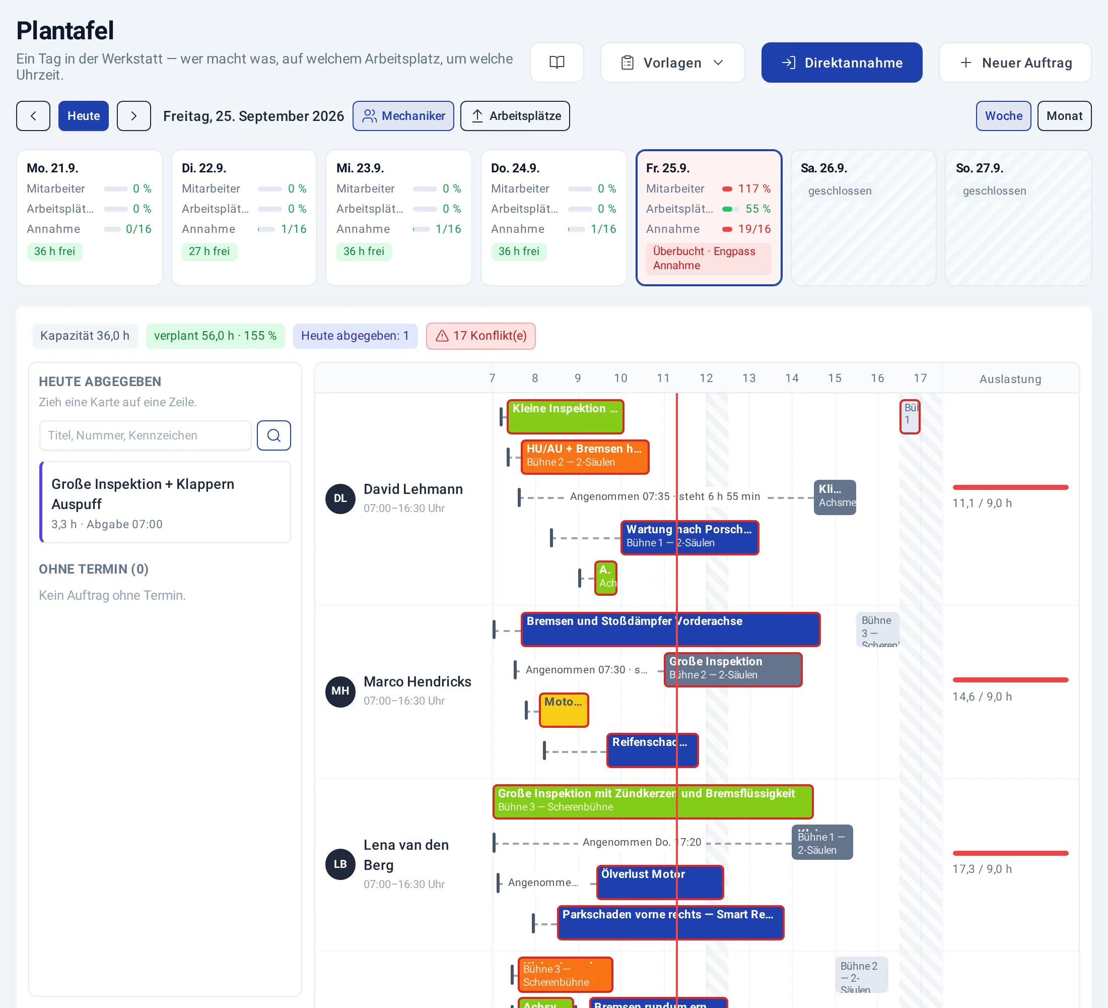The image size is (1108, 1008).
Task: Open the Große Inspektion mit Zündkerzen block
Action: coord(652,801)
